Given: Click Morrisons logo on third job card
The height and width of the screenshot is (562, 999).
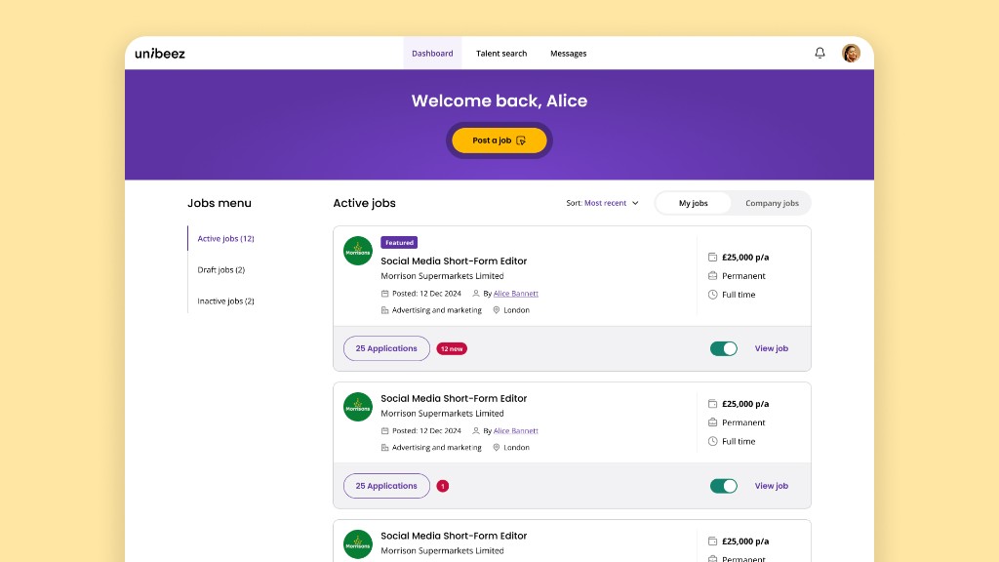Looking at the screenshot, I should click(x=358, y=544).
